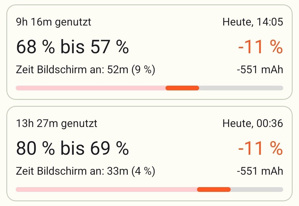Tap the "9h 16m genutzt" usage label
Image resolution: width=299 pixels, height=206 pixels.
(x=53, y=22)
